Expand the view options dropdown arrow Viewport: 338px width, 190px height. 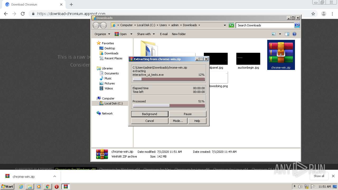tap(280, 34)
